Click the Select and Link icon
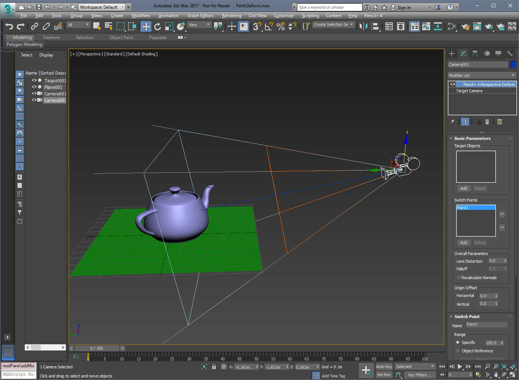Image resolution: width=519 pixels, height=380 pixels. click(x=35, y=26)
